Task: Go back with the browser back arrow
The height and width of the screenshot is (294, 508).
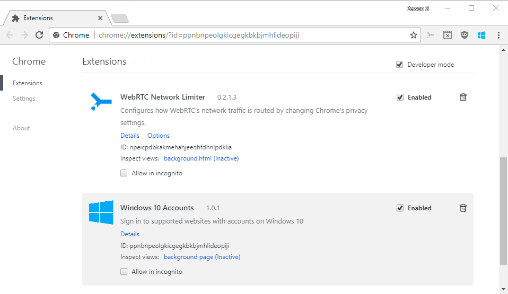Action: click(10, 35)
